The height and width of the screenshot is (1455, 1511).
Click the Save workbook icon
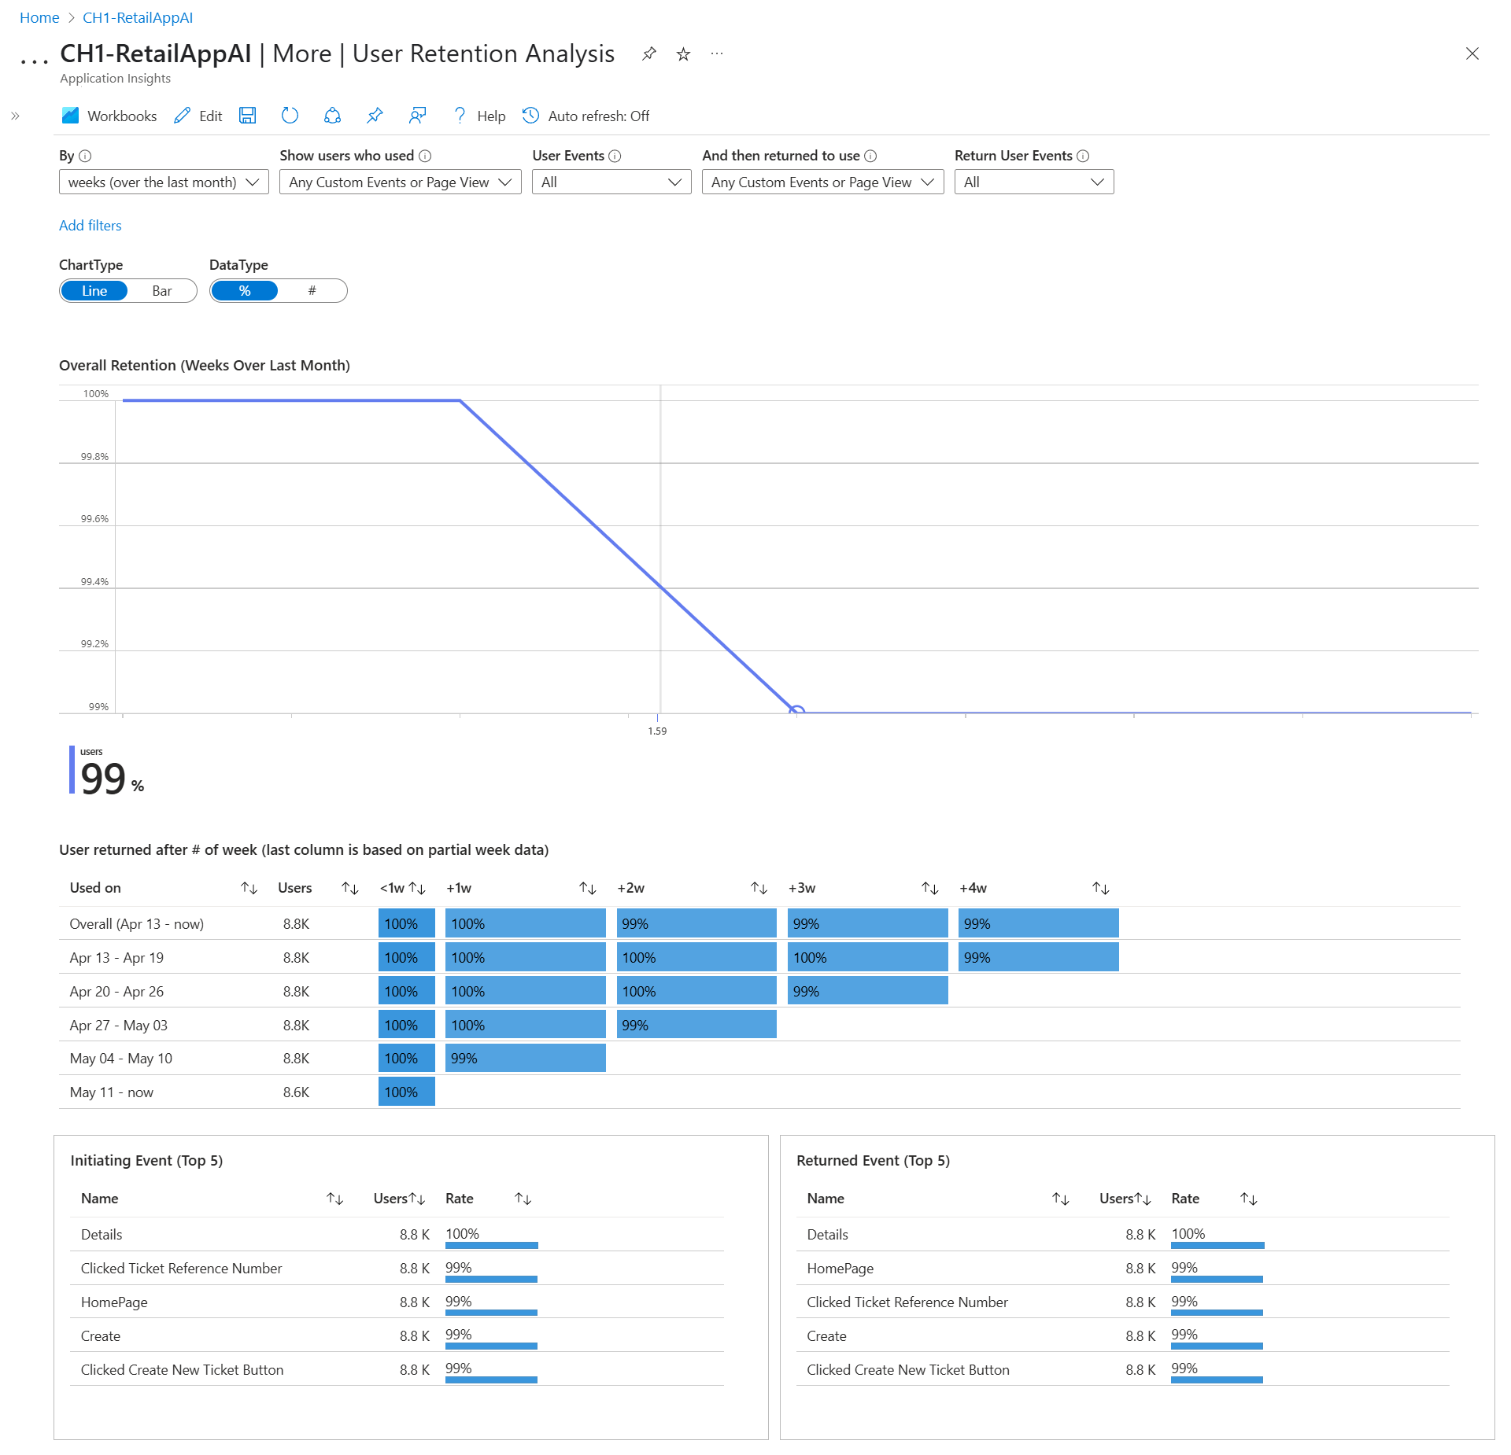click(247, 116)
